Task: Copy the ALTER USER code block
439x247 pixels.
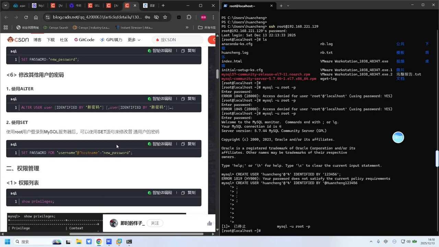Action: [188, 99]
